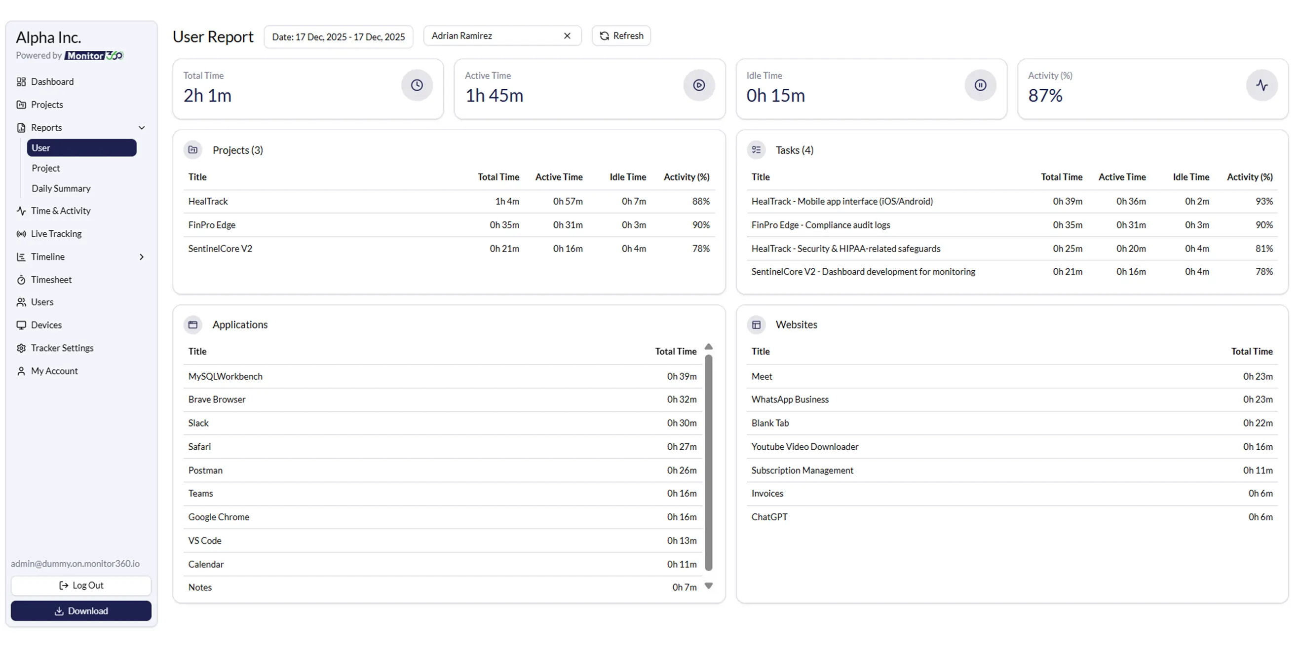The image size is (1299, 647).
Task: Click the Timesheet stopwatch icon
Action: (21, 279)
